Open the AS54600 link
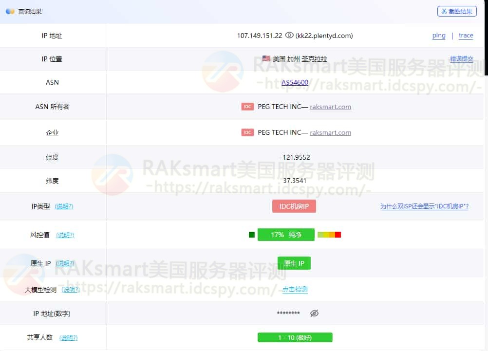The height and width of the screenshot is (351, 488). (x=295, y=82)
